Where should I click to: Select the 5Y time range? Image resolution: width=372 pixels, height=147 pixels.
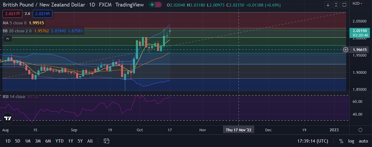(x=80, y=141)
